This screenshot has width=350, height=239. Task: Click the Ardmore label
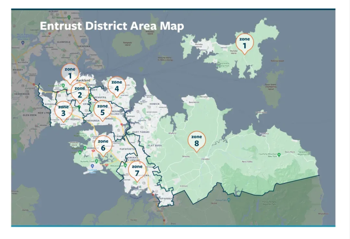point(183,186)
